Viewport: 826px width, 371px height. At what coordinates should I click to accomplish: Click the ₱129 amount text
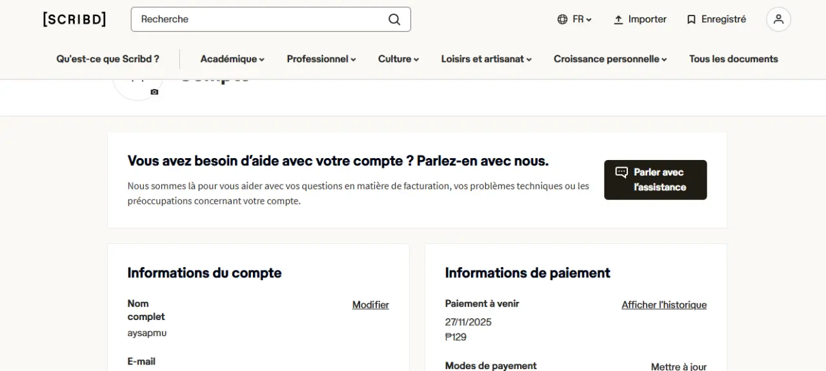tap(456, 337)
